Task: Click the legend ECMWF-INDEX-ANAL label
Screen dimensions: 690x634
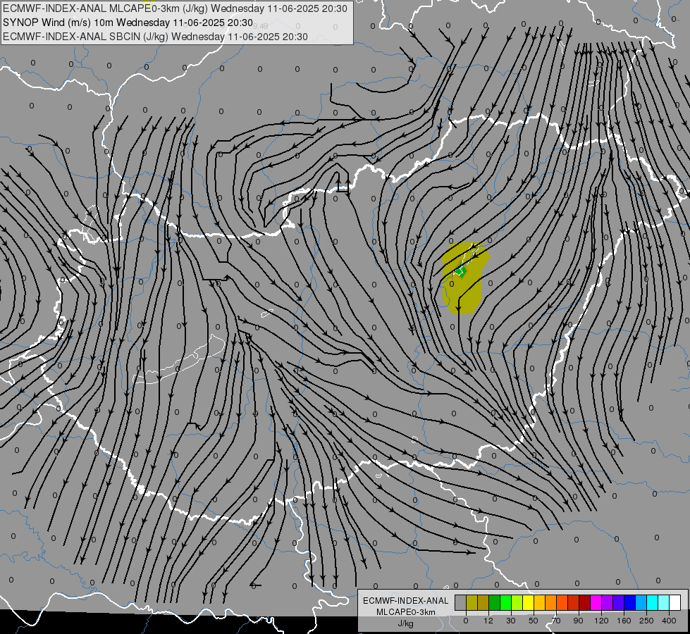Action: coord(406,601)
